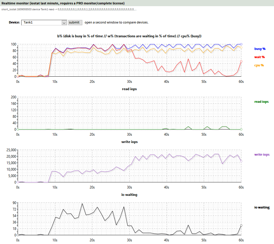This screenshot has width=274, height=244.
Task: Click the io waiting endpoint marker at 60s
Action: pyautogui.click(x=241, y=225)
